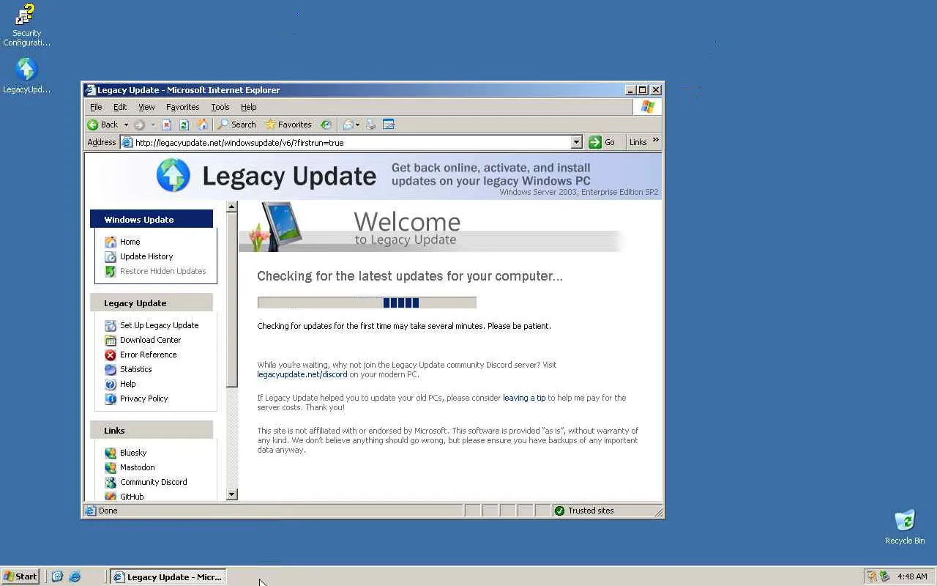This screenshot has height=586, width=937.
Task: Open the Favorites menu
Action: [182, 107]
